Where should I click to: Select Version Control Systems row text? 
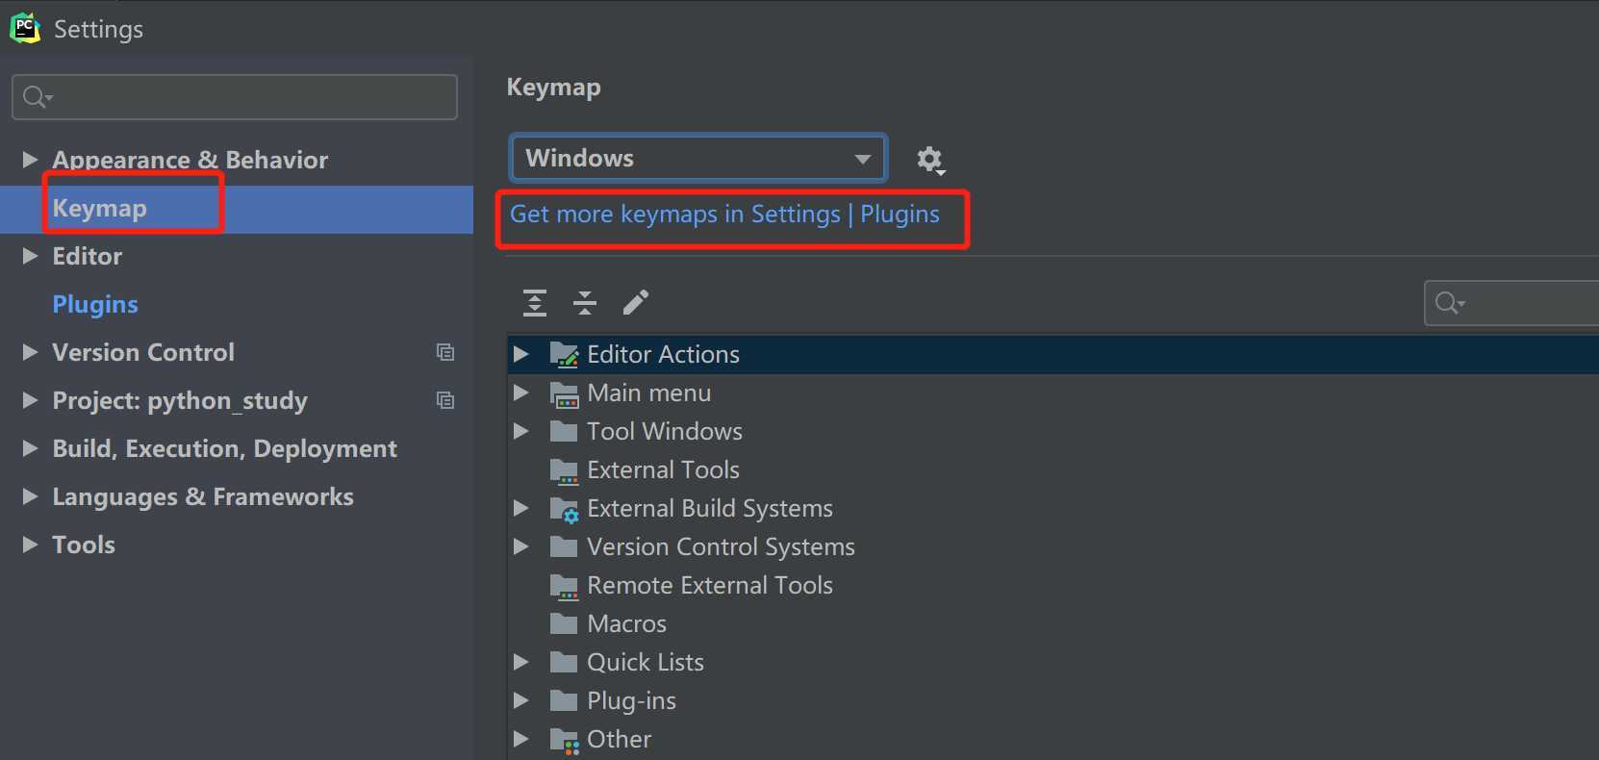click(x=722, y=547)
